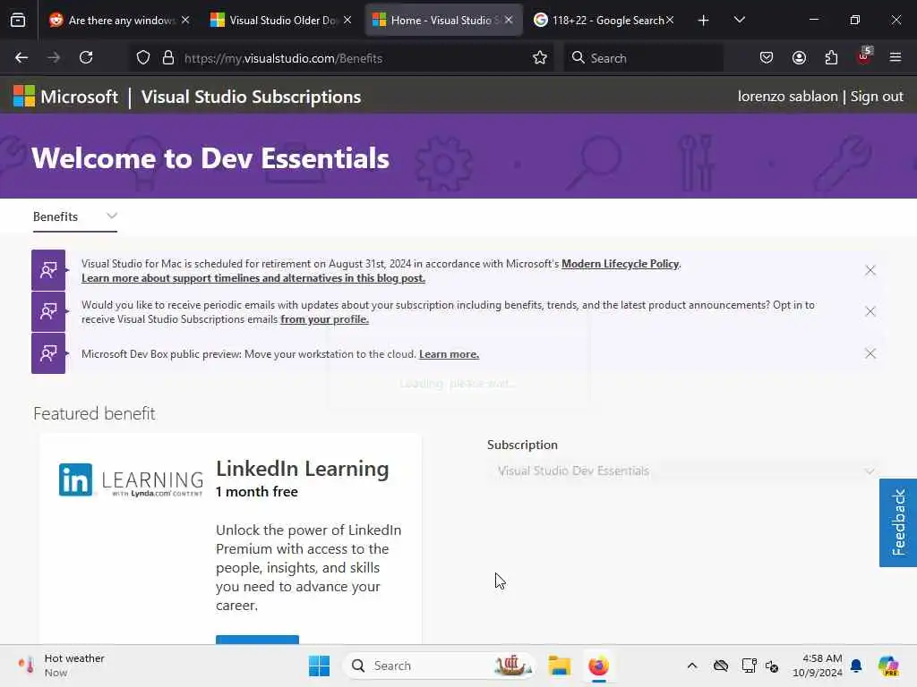Click the LinkedIn Learning logo
Image resolution: width=917 pixels, height=687 pixels.
[131, 479]
